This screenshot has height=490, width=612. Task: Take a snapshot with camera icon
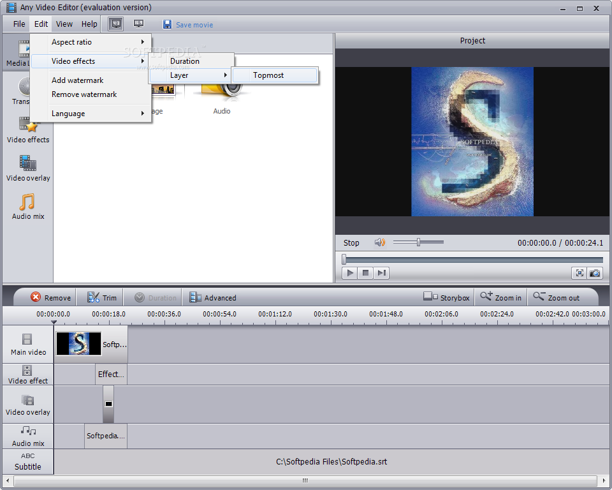pos(595,272)
